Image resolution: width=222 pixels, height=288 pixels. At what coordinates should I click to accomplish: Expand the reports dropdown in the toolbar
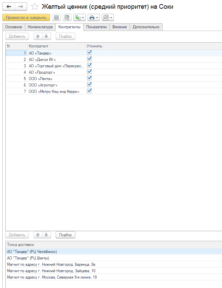pyautogui.click(x=108, y=17)
